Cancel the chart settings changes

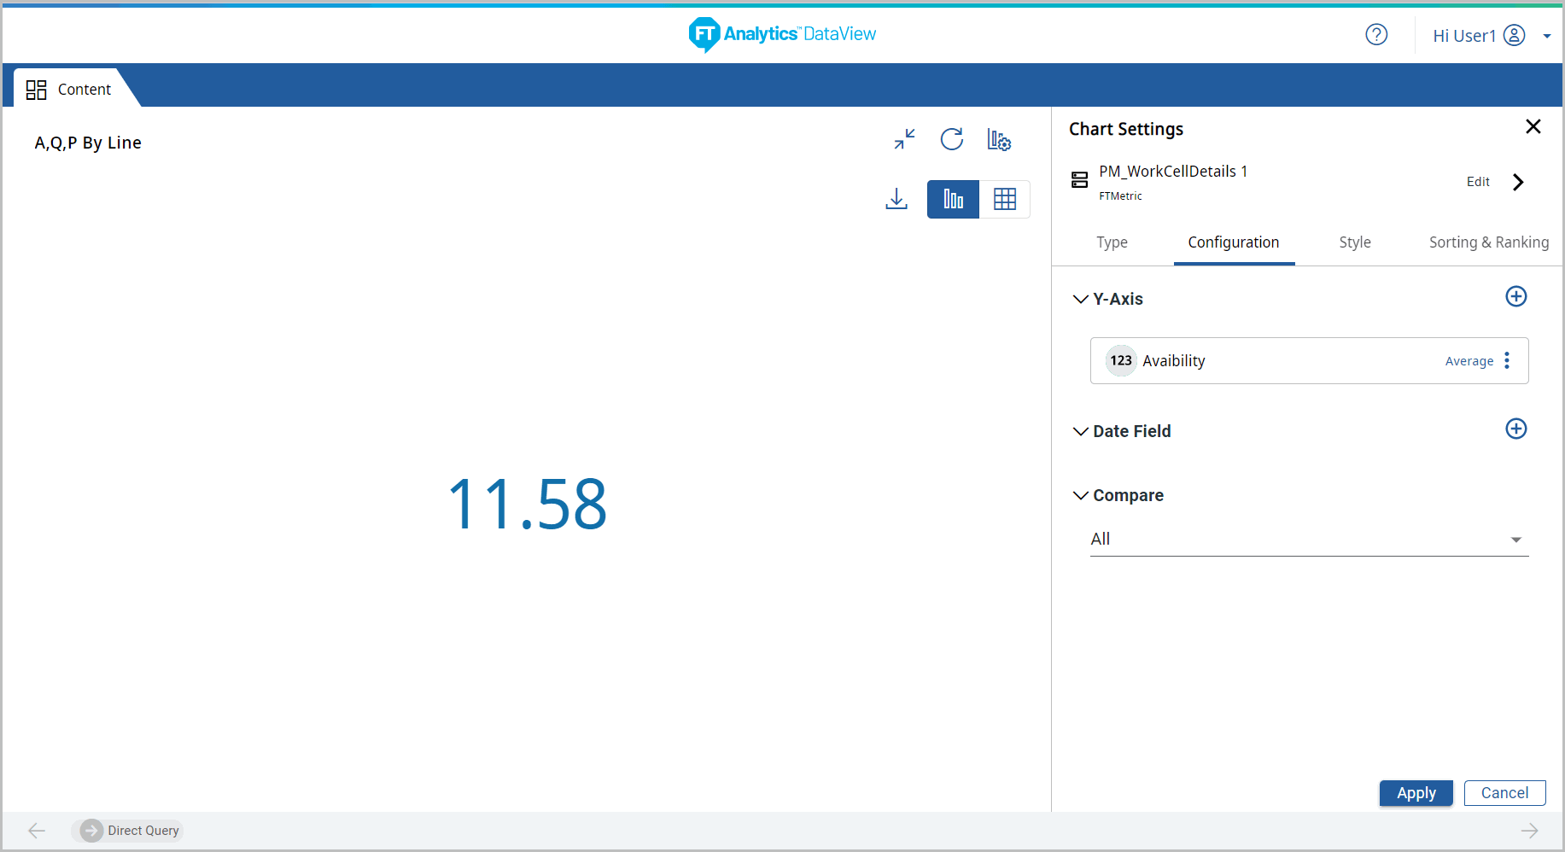point(1504,793)
